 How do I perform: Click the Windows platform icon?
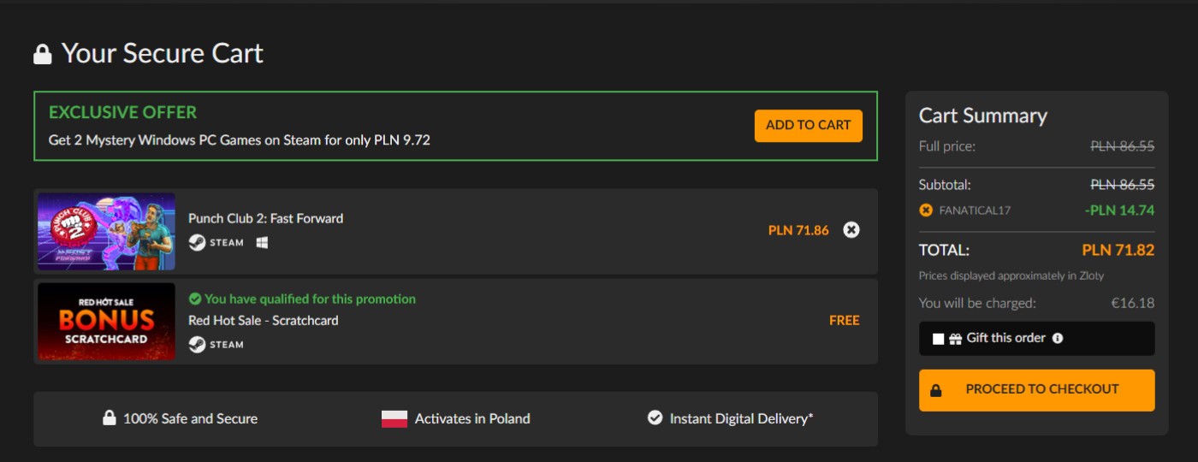pyautogui.click(x=262, y=242)
